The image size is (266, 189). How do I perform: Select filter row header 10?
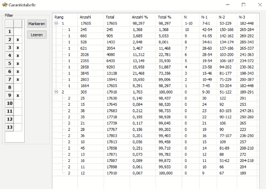pos(9,103)
